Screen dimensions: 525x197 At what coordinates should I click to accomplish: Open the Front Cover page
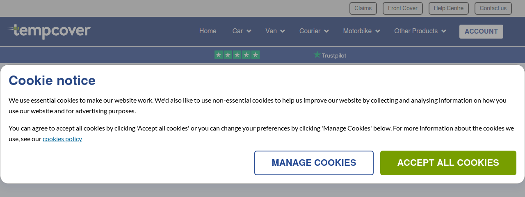pos(403,8)
